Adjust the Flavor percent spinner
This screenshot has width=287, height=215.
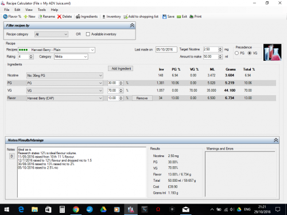[121, 98]
